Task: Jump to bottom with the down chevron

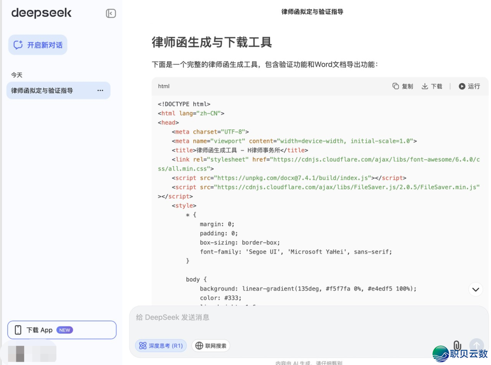Action: point(476,290)
